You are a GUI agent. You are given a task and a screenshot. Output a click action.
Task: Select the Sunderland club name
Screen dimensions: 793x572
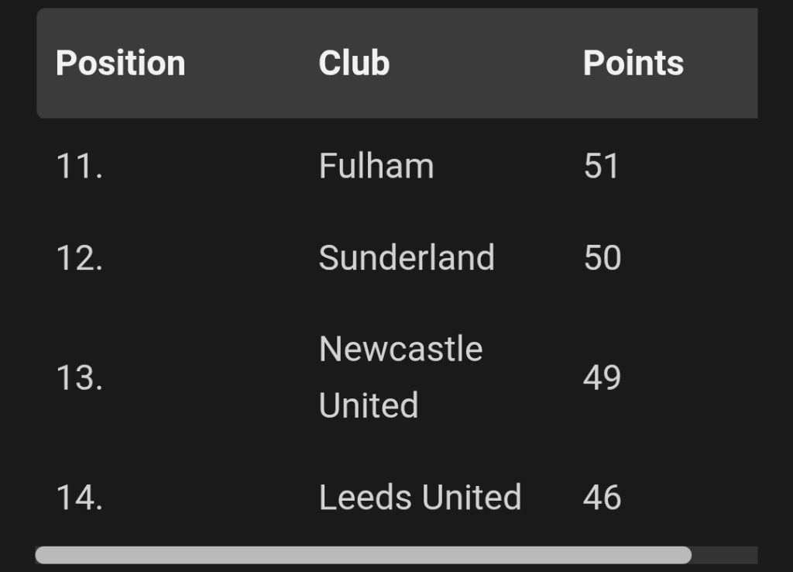click(x=407, y=257)
